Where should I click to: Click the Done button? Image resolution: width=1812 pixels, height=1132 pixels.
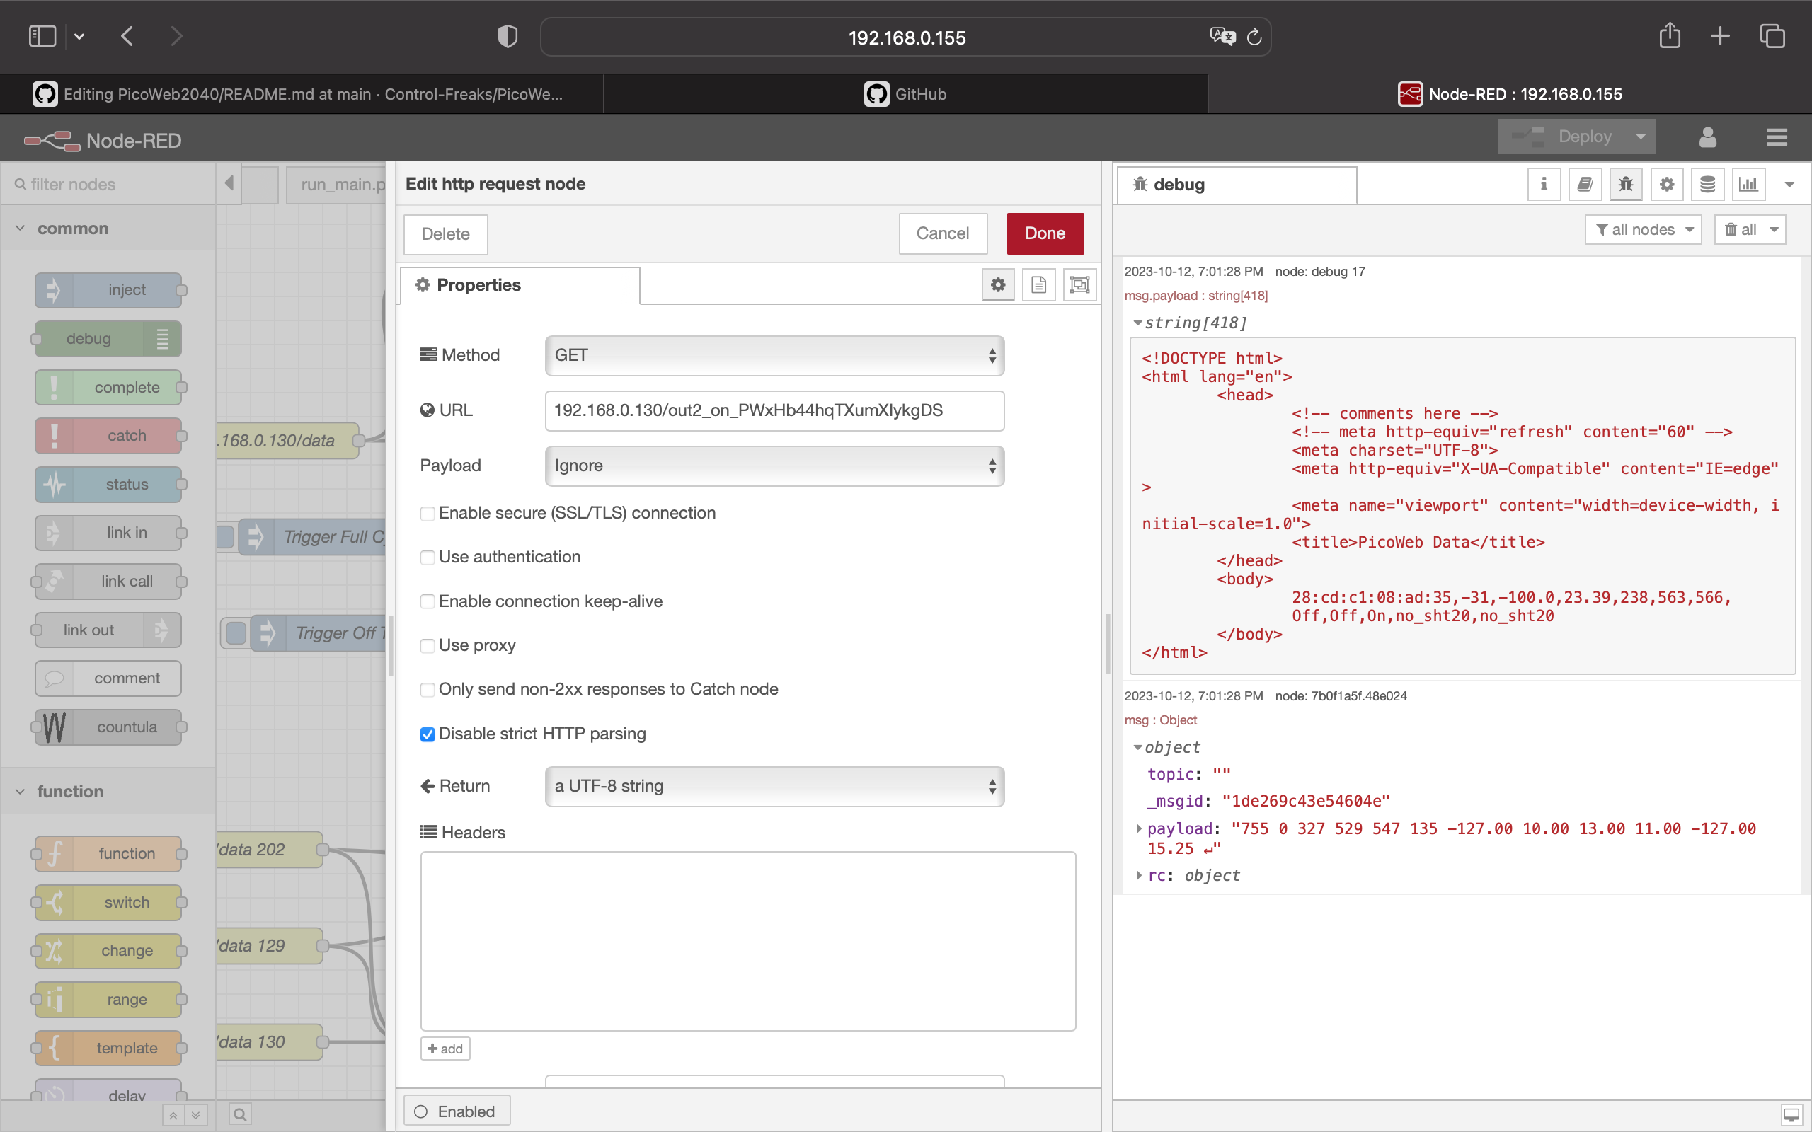(1045, 233)
